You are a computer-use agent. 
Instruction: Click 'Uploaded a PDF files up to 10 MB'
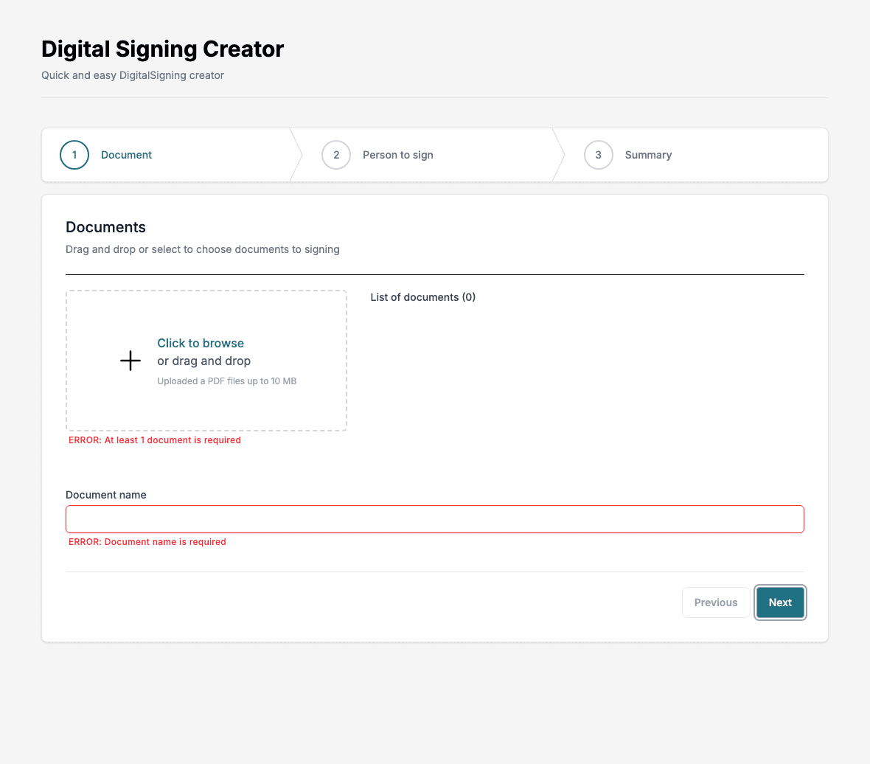point(226,381)
